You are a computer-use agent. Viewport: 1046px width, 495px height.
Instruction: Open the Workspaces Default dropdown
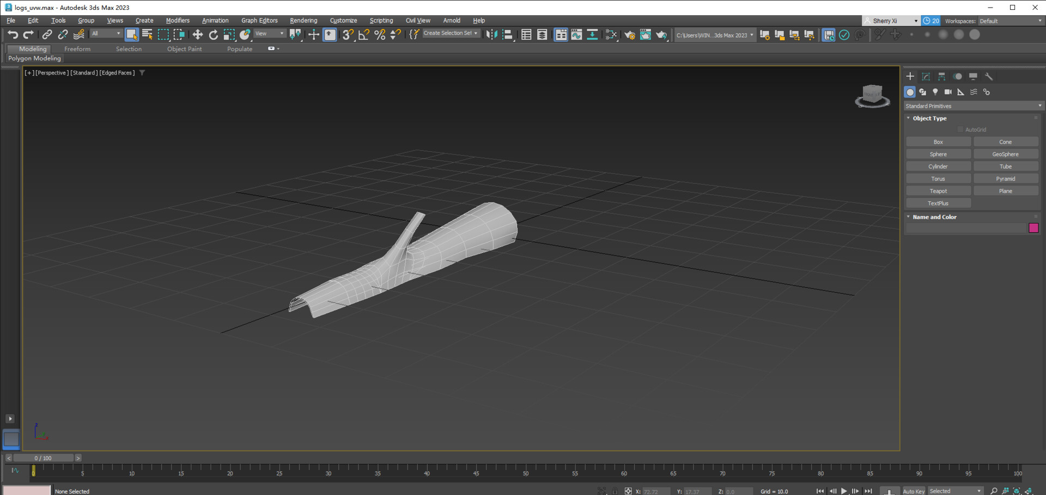tap(1010, 21)
